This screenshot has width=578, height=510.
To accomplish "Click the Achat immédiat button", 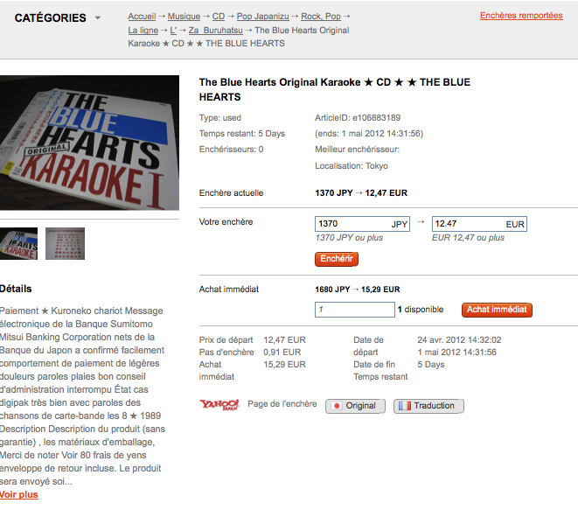I will 497,310.
